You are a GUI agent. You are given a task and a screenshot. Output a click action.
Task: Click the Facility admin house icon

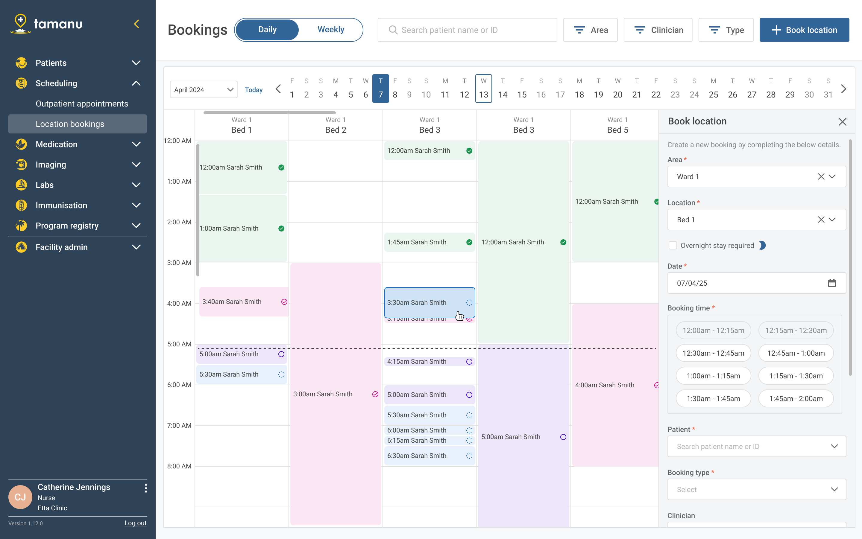(21, 247)
